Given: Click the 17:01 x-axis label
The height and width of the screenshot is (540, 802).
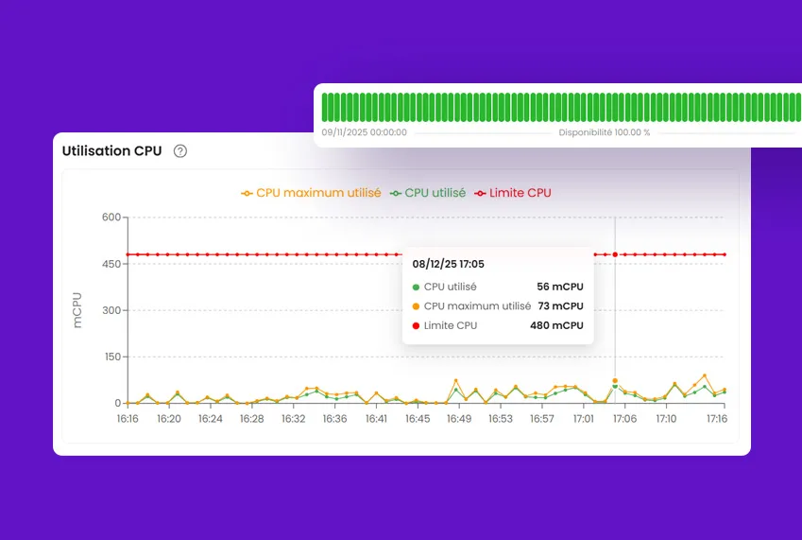Looking at the screenshot, I should (x=583, y=419).
